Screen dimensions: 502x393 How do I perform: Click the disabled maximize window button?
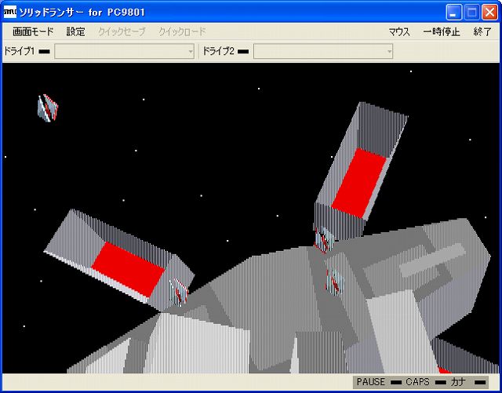click(x=471, y=13)
